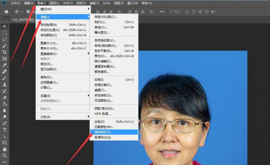Select the Paint Bucket tool
270x165 pixels.
pos(5,104)
